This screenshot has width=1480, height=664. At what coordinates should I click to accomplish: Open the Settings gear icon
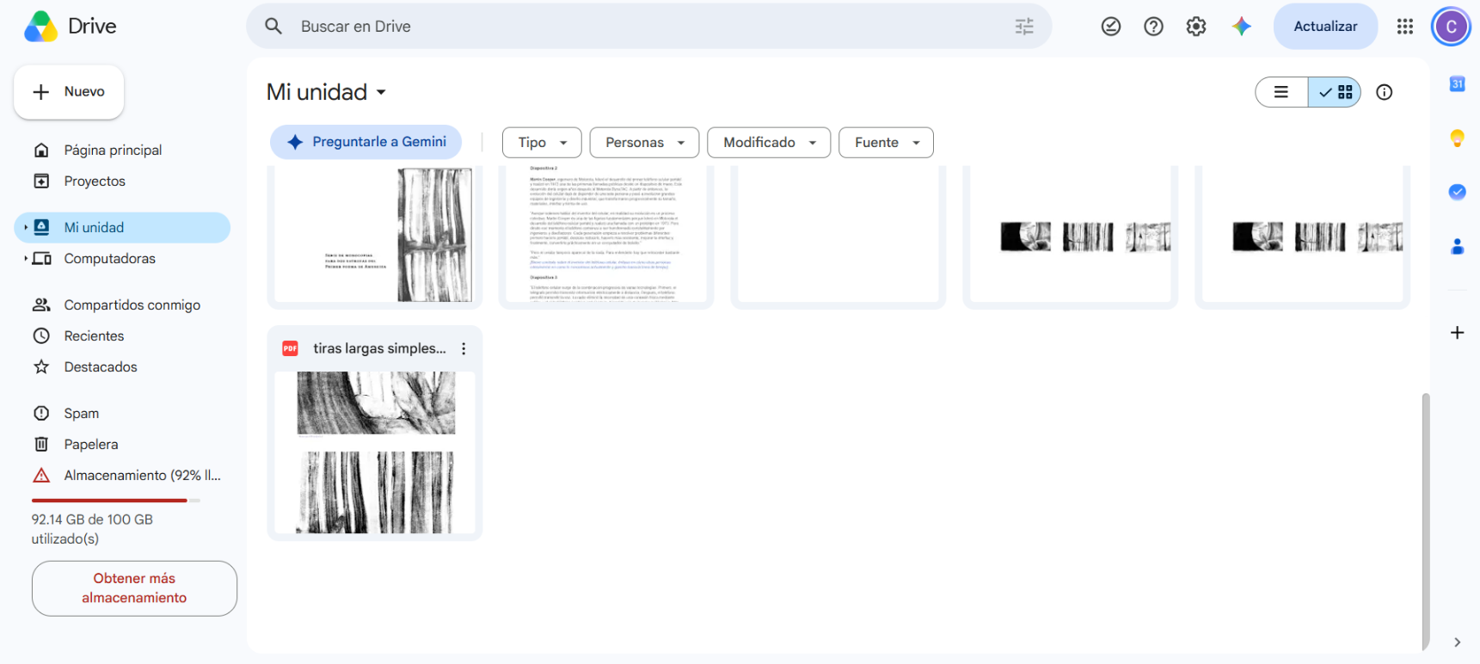point(1196,27)
